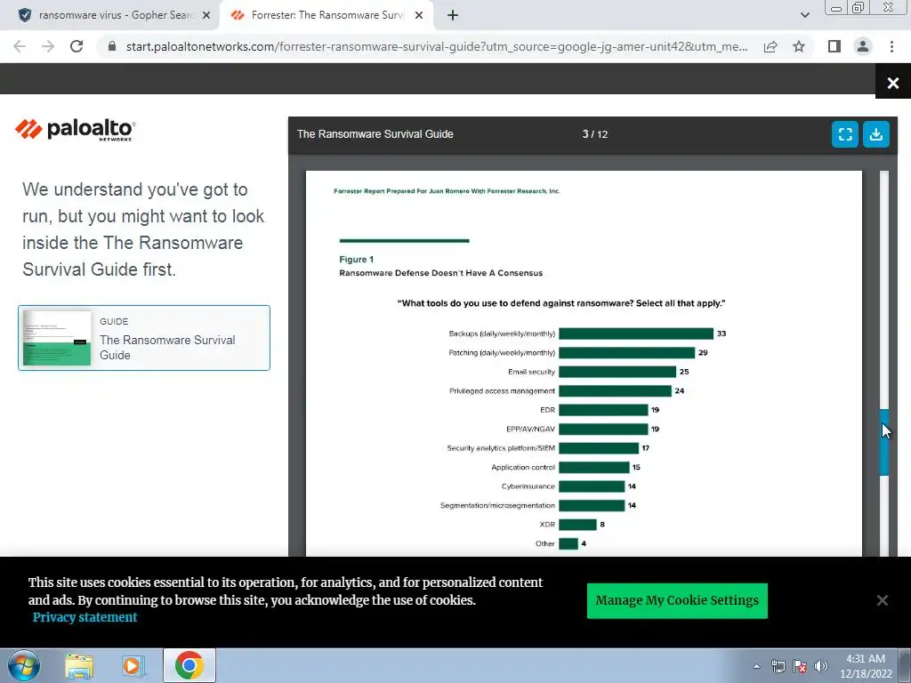The width and height of the screenshot is (911, 683).
Task: Click the volume speaker tray icon
Action: (820, 666)
